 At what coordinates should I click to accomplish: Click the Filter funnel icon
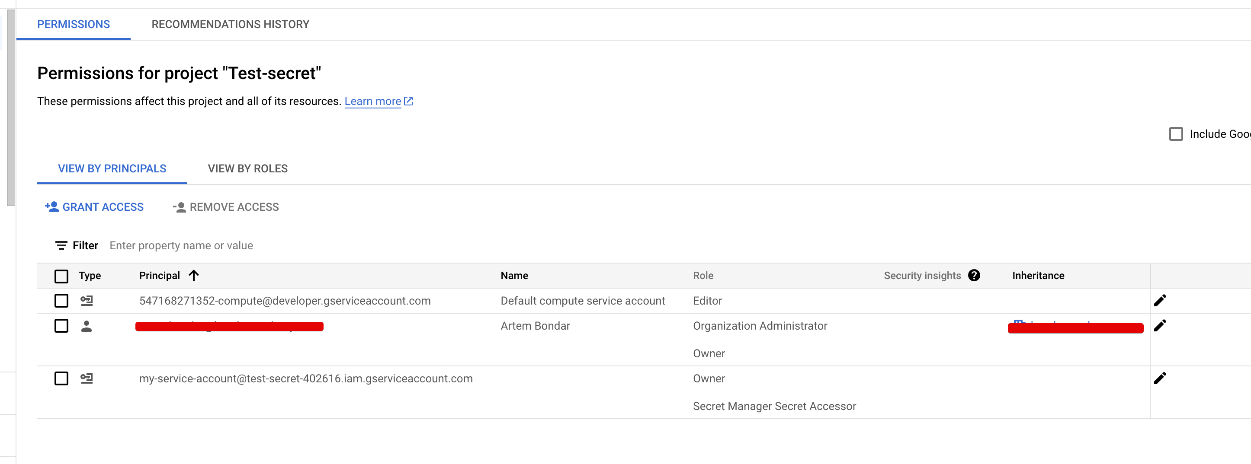point(61,245)
